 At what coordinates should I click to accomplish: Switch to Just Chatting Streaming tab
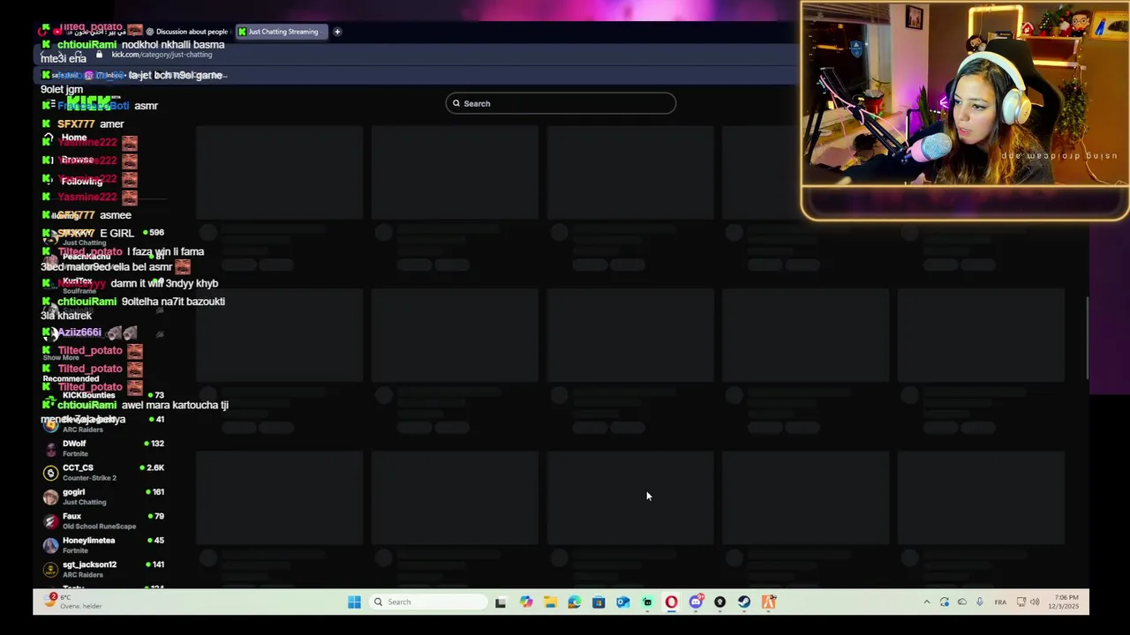click(x=282, y=32)
